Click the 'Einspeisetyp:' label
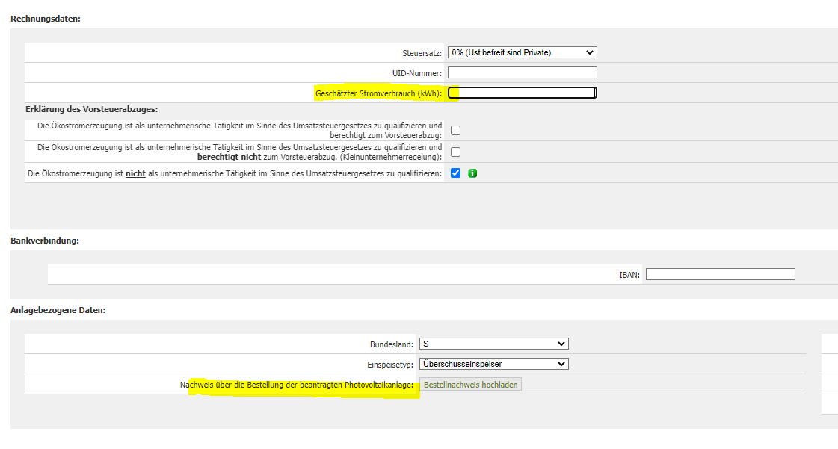This screenshot has height=449, width=838. point(390,365)
